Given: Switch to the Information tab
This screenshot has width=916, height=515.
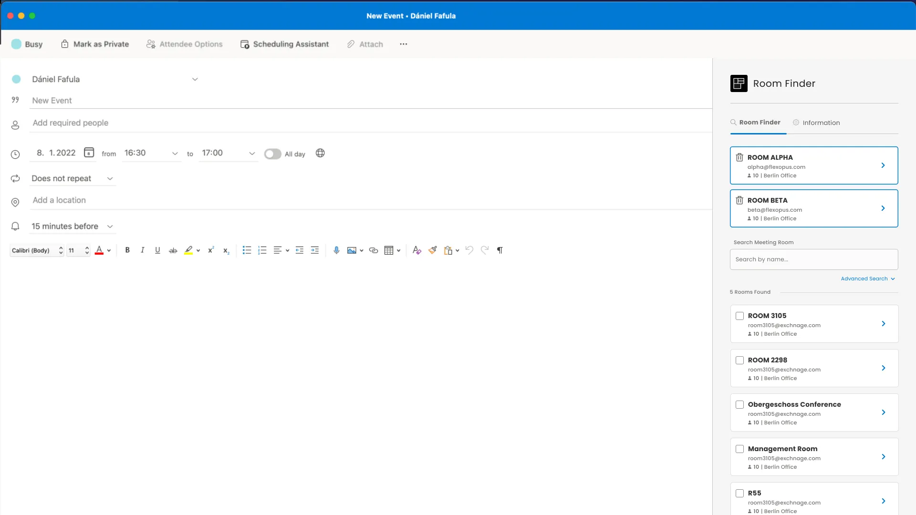Looking at the screenshot, I should click(816, 123).
